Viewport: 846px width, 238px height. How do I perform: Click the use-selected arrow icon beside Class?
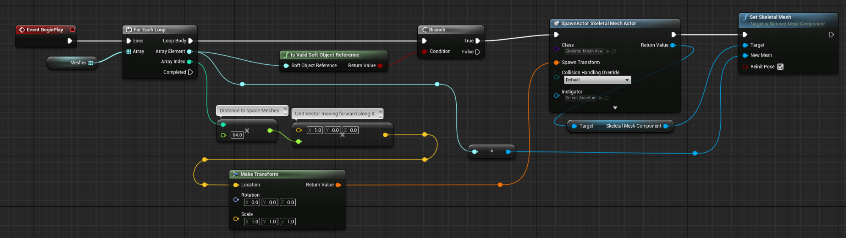coord(608,51)
